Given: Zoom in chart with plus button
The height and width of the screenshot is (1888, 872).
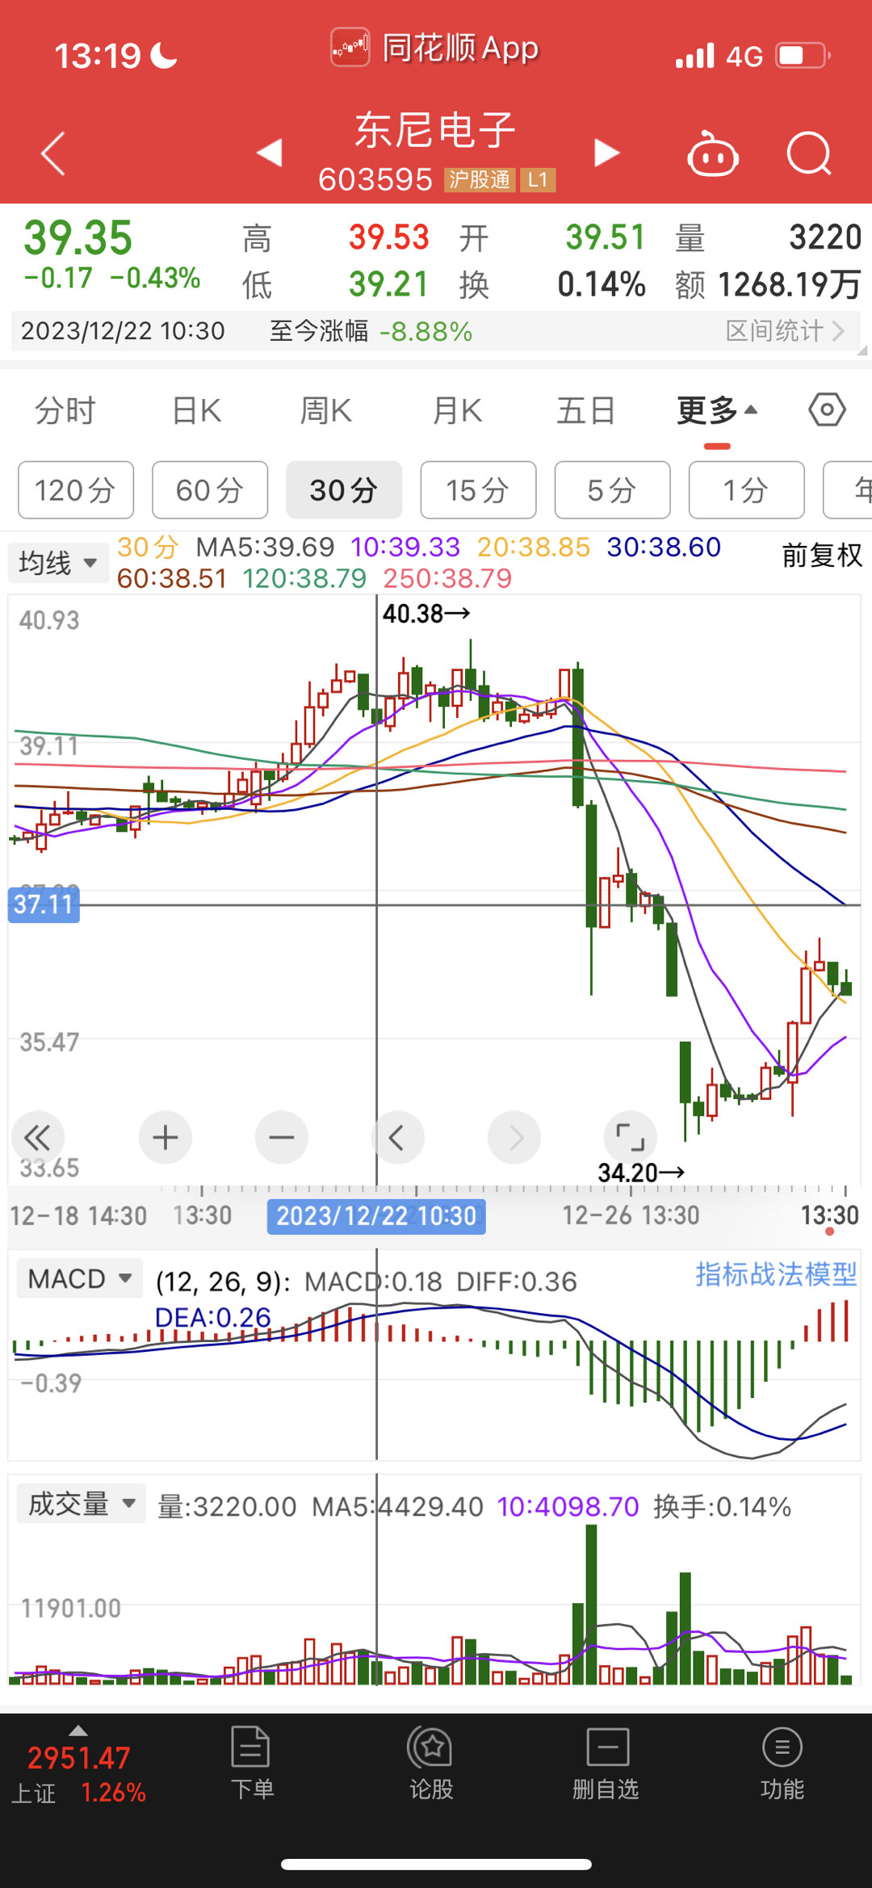Looking at the screenshot, I should click(166, 1138).
